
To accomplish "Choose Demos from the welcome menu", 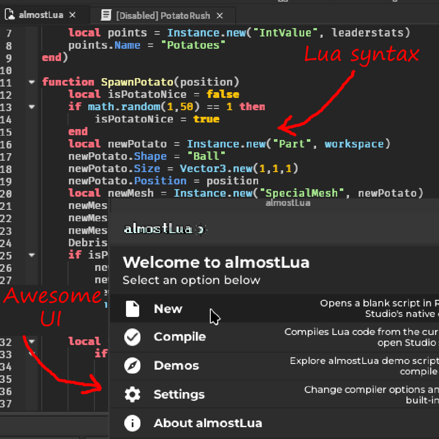I will [176, 365].
